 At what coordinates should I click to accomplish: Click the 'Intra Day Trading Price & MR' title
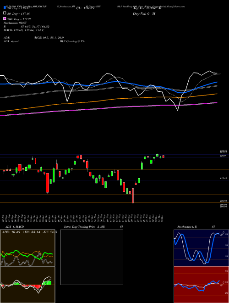(84, 227)
